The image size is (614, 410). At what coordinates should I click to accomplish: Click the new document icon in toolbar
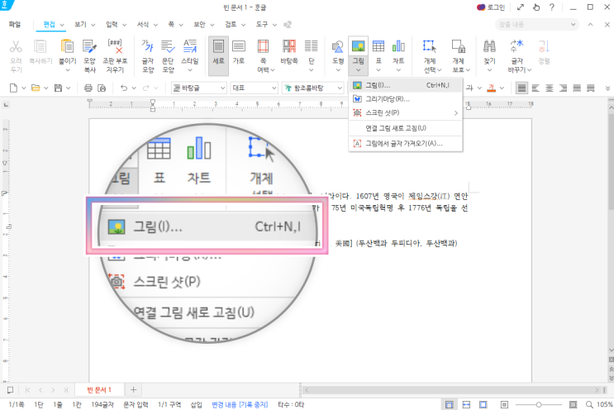(x=13, y=88)
